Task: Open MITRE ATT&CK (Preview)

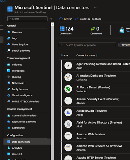Action: [x=26, y=102]
